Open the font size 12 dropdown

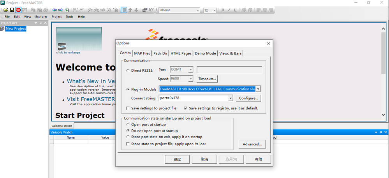point(214,11)
